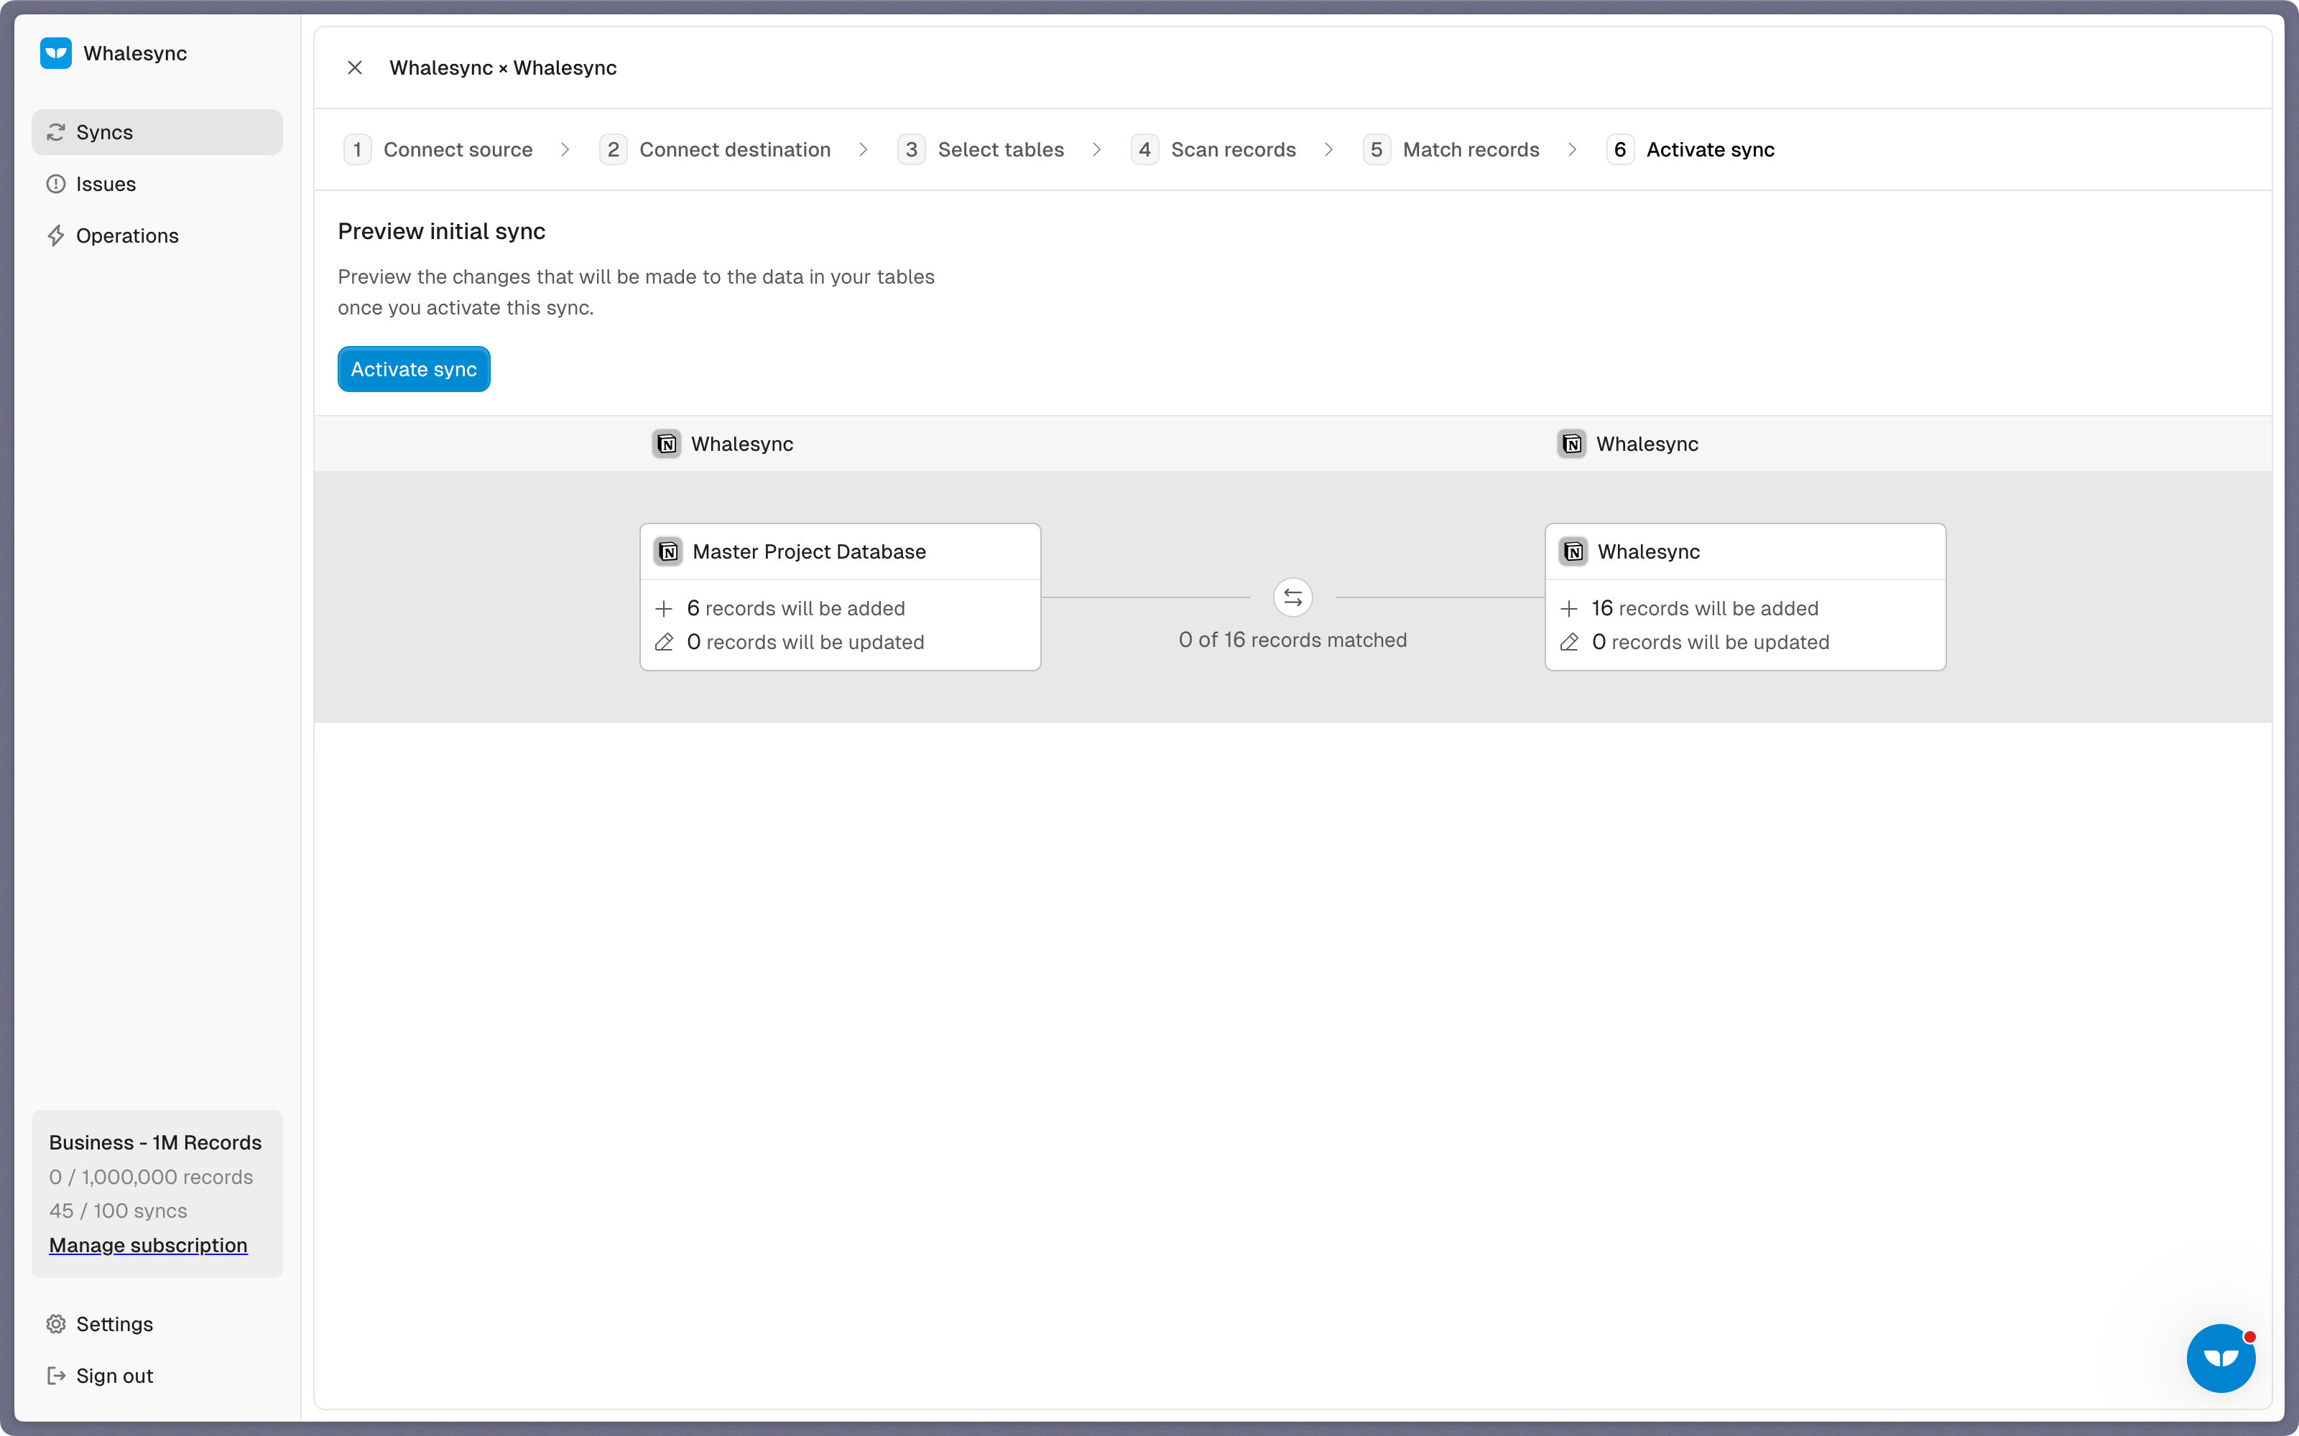
Task: Click the Notion icon on the Whalesync table card
Action: (x=1574, y=552)
